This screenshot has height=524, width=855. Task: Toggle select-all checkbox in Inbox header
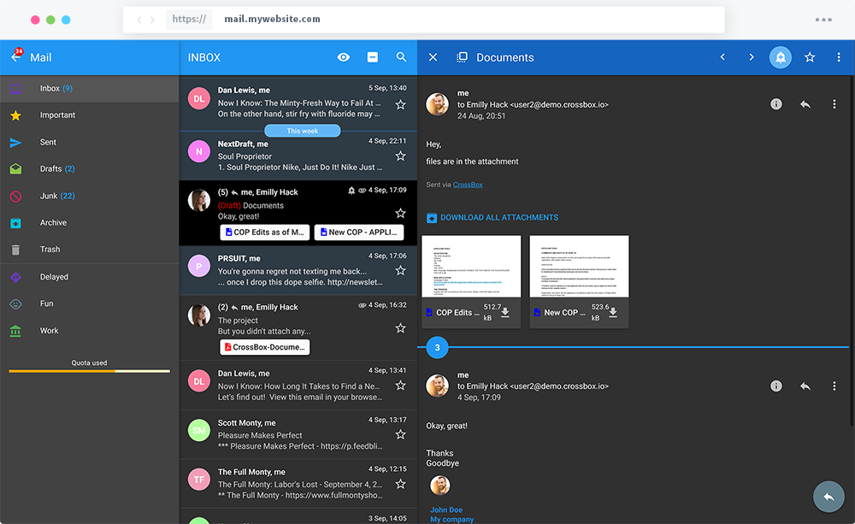click(x=373, y=57)
